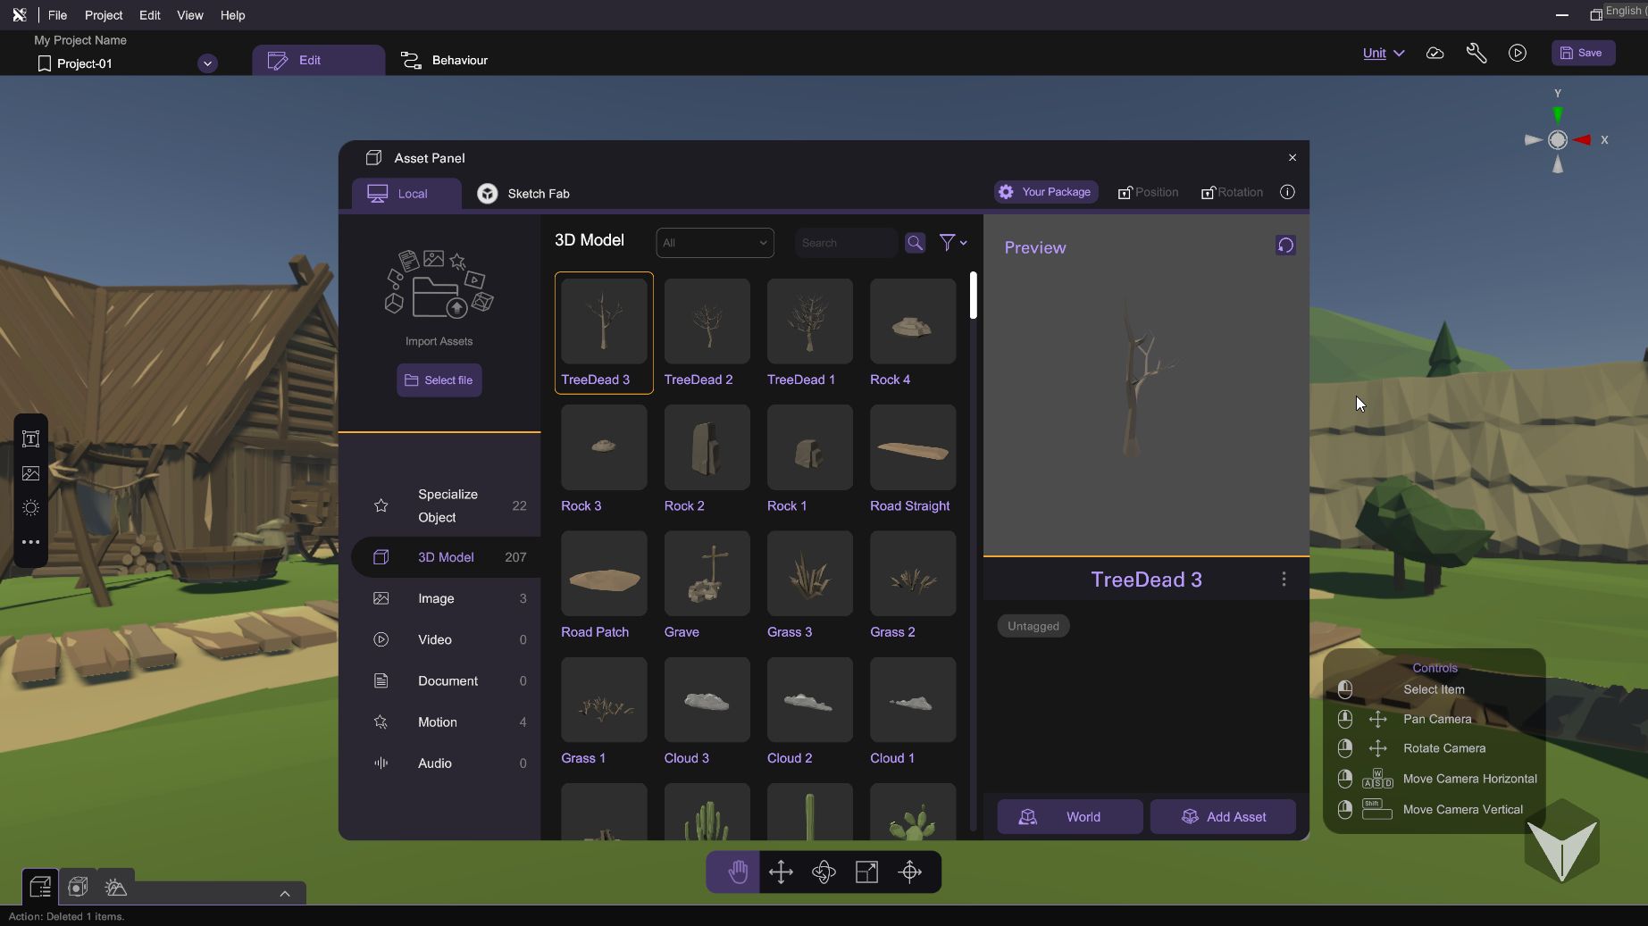
Task: Toggle Your Package filter
Action: click(1045, 192)
